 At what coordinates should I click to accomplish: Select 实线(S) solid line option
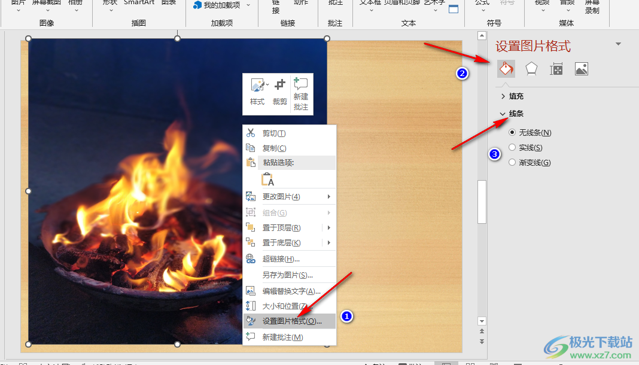point(526,147)
